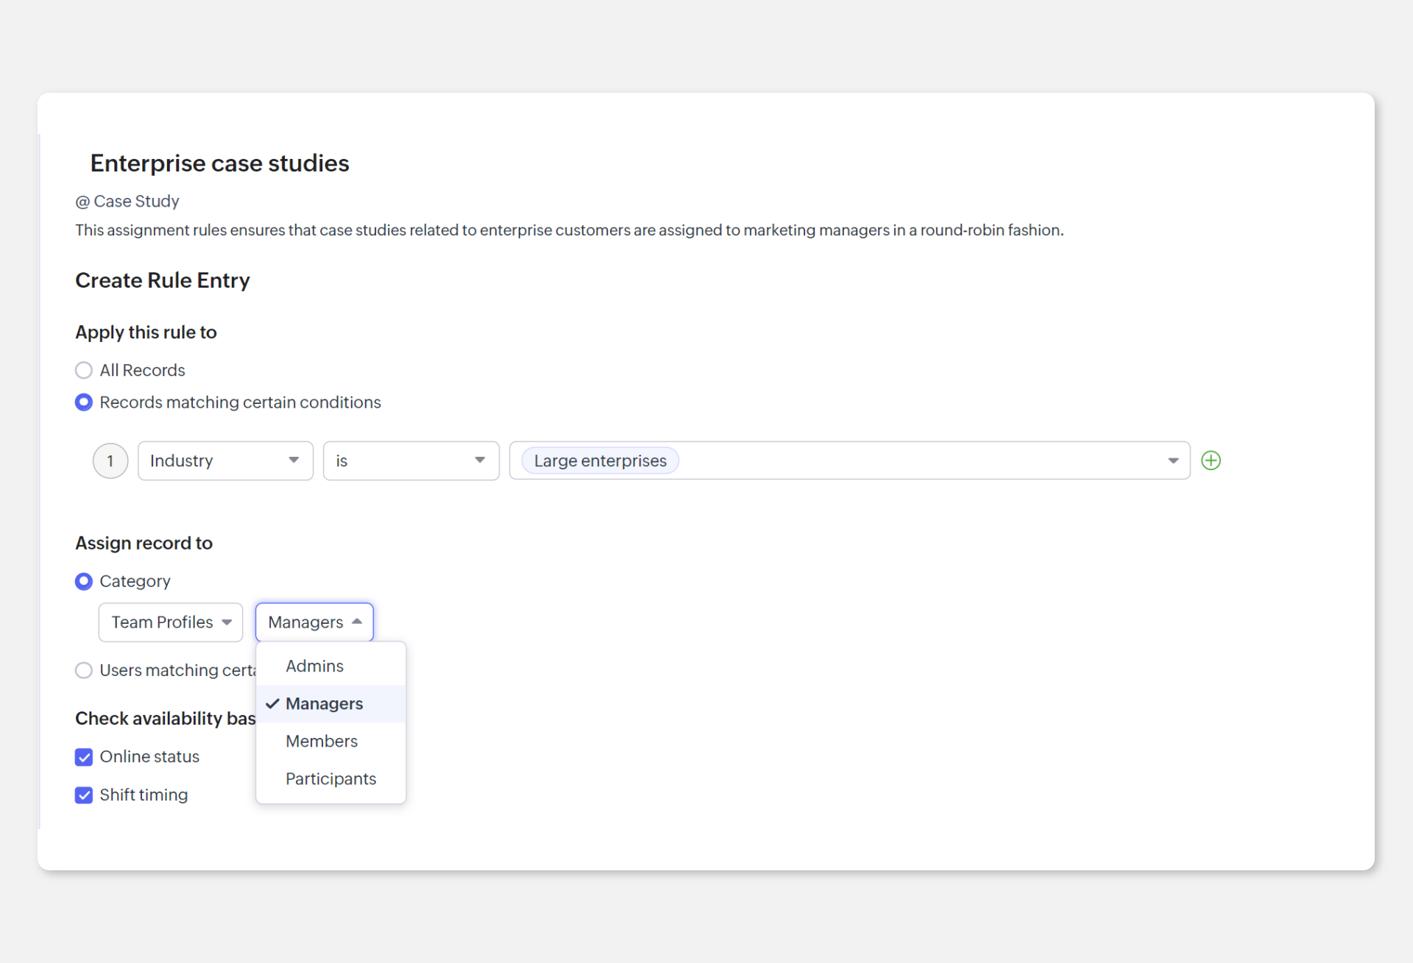Select Members from the dropdown menu
This screenshot has width=1413, height=963.
click(322, 741)
